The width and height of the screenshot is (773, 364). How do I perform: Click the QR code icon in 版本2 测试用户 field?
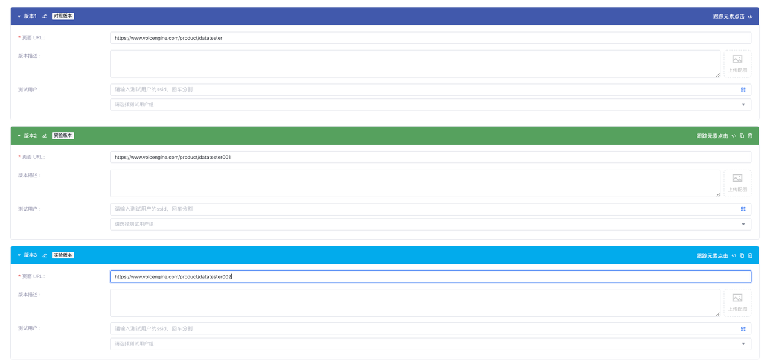click(743, 209)
